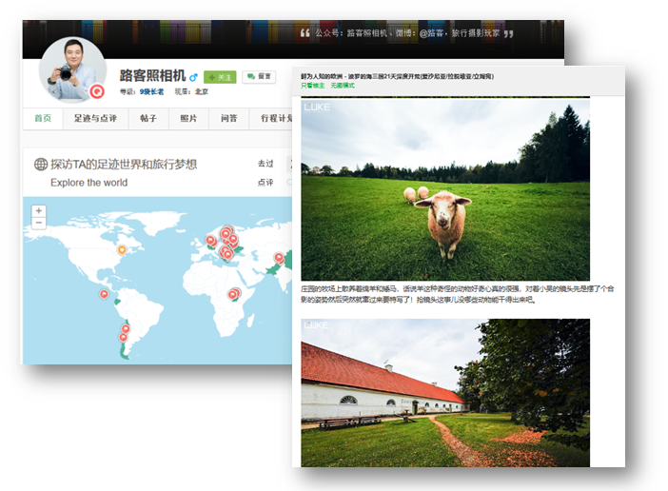Click the red verified badge on avatar
The width and height of the screenshot is (668, 491).
96,91
